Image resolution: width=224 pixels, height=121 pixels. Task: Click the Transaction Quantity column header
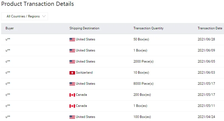[148, 28]
